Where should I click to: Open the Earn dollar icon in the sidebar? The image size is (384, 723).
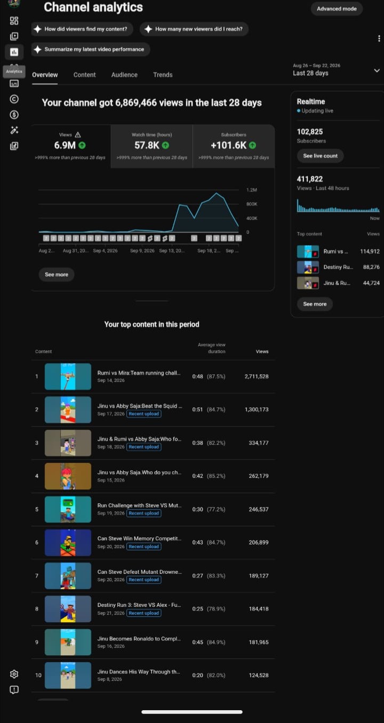coord(14,115)
